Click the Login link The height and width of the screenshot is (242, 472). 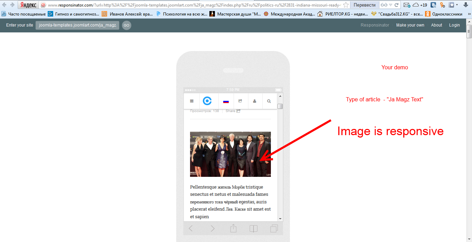(x=454, y=25)
